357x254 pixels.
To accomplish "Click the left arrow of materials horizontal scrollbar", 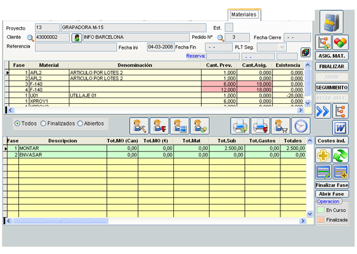I will (10, 110).
